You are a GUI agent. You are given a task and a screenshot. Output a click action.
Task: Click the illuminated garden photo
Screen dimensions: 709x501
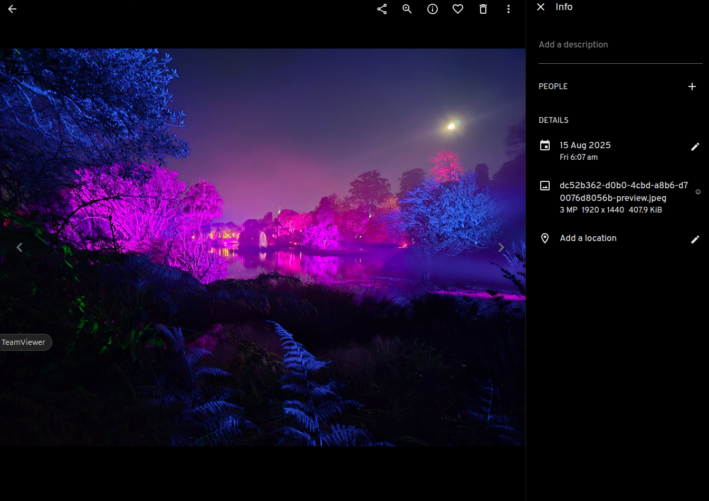click(x=263, y=247)
